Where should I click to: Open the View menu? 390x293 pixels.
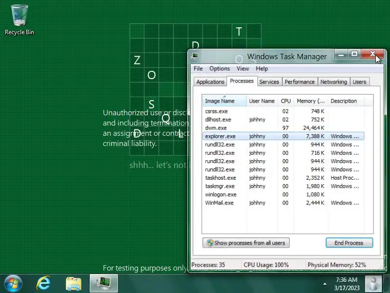[x=243, y=68]
